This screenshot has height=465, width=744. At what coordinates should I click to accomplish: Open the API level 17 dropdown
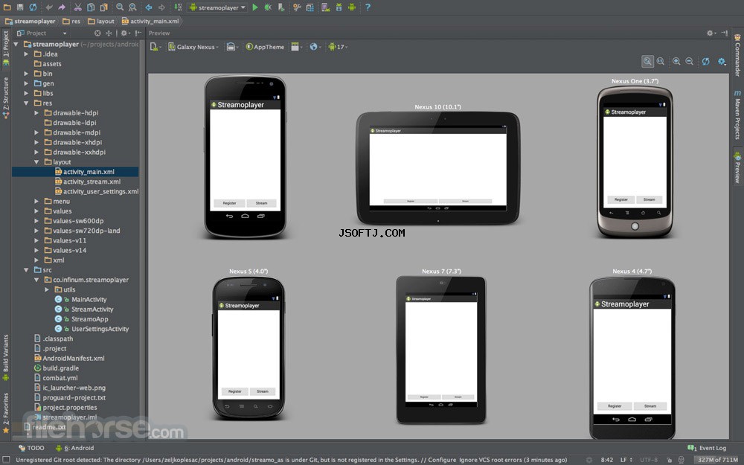338,46
